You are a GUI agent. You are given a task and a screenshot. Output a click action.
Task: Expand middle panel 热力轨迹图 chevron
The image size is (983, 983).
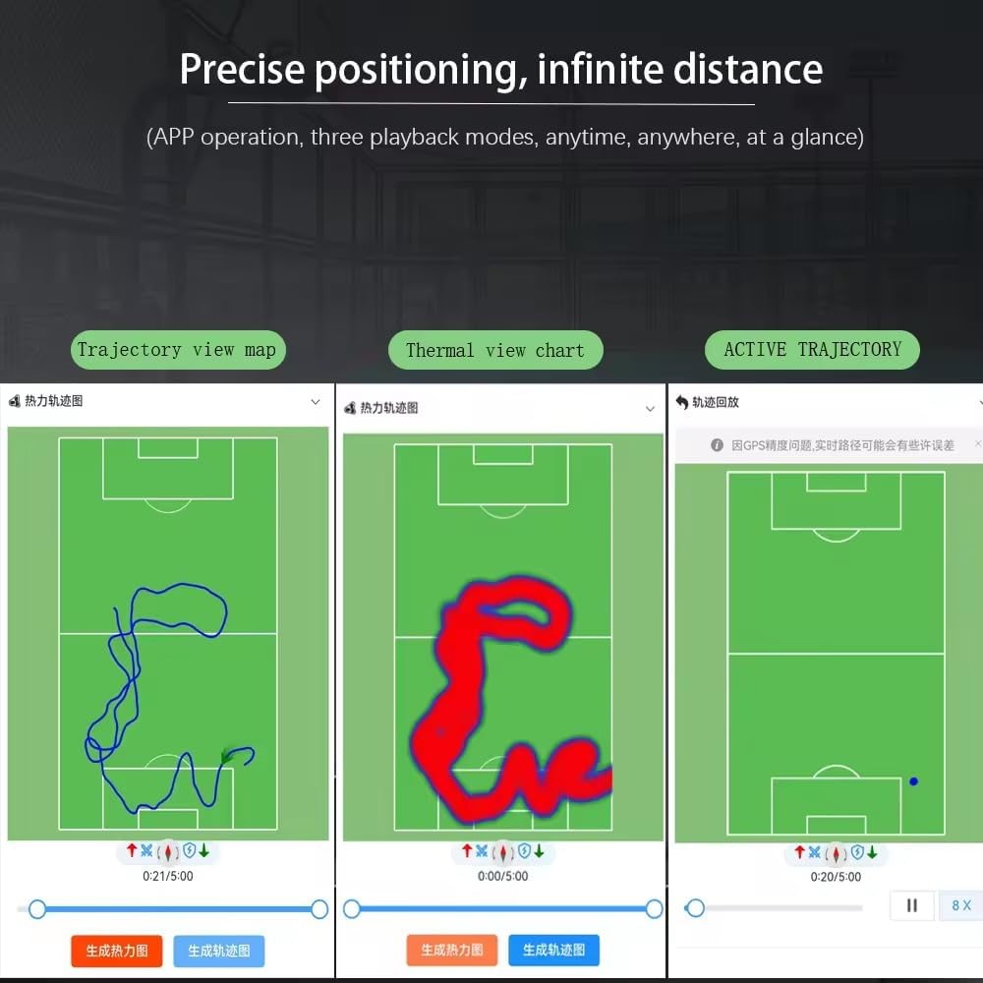point(650,409)
